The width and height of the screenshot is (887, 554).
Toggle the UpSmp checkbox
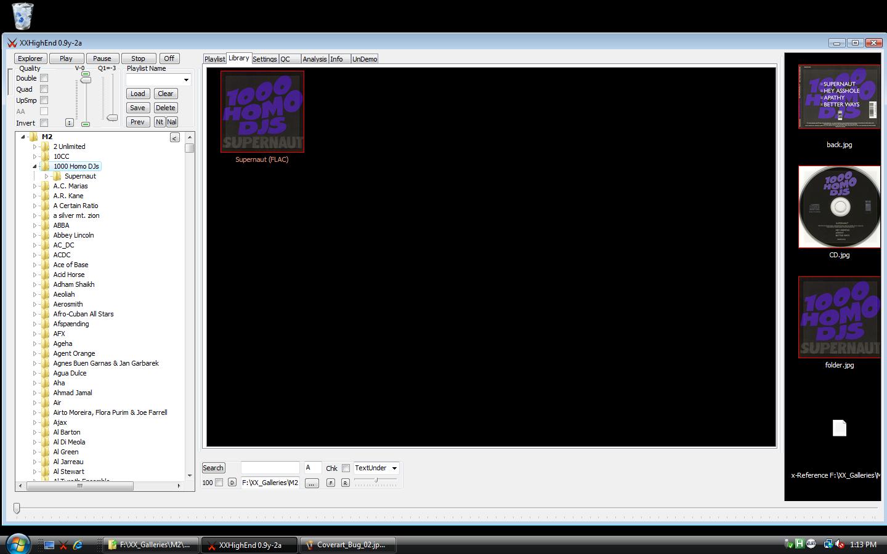[44, 100]
